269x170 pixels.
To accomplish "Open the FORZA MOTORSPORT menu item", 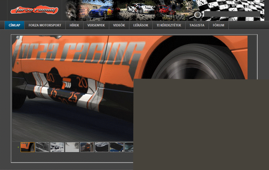I will point(45,25).
